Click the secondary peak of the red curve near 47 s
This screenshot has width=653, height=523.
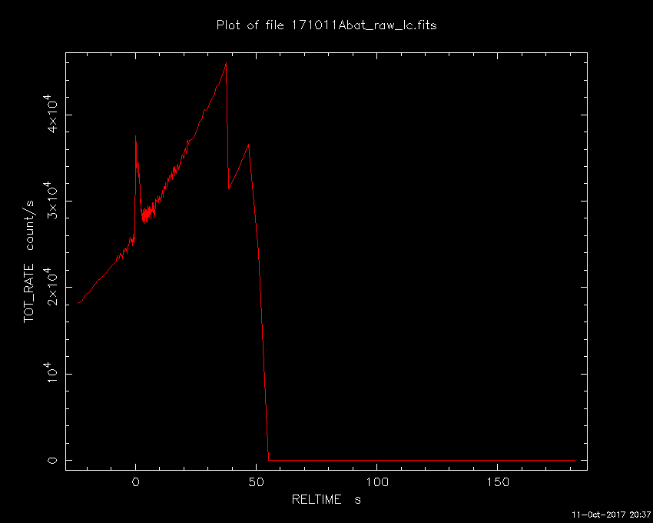pyautogui.click(x=249, y=145)
